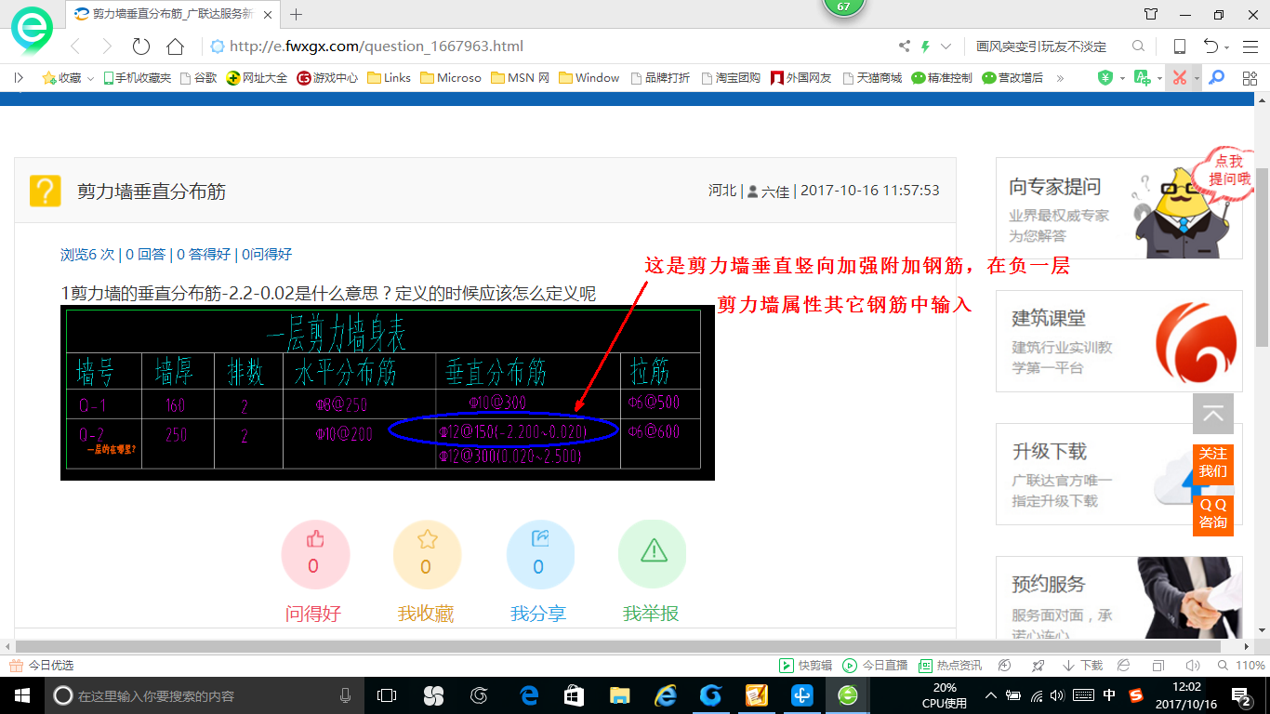Open 手机收藏夹 bookmark

tap(137, 78)
